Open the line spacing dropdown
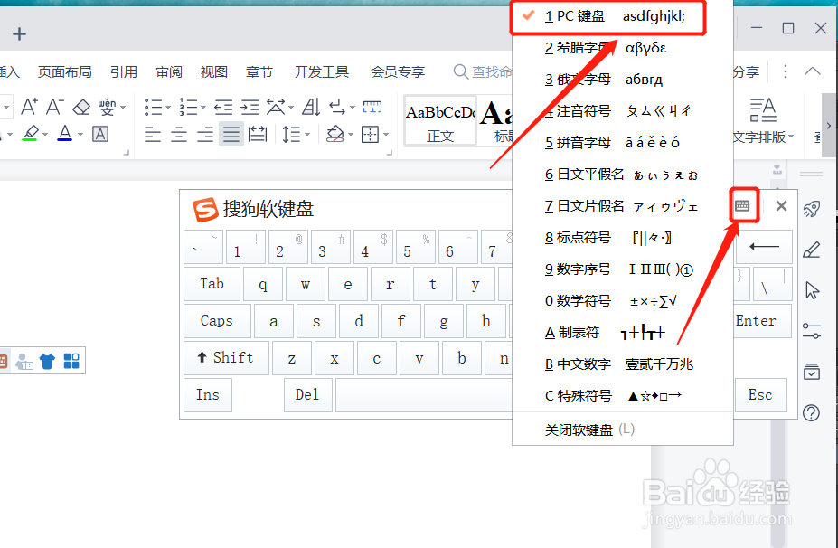 coord(306,132)
